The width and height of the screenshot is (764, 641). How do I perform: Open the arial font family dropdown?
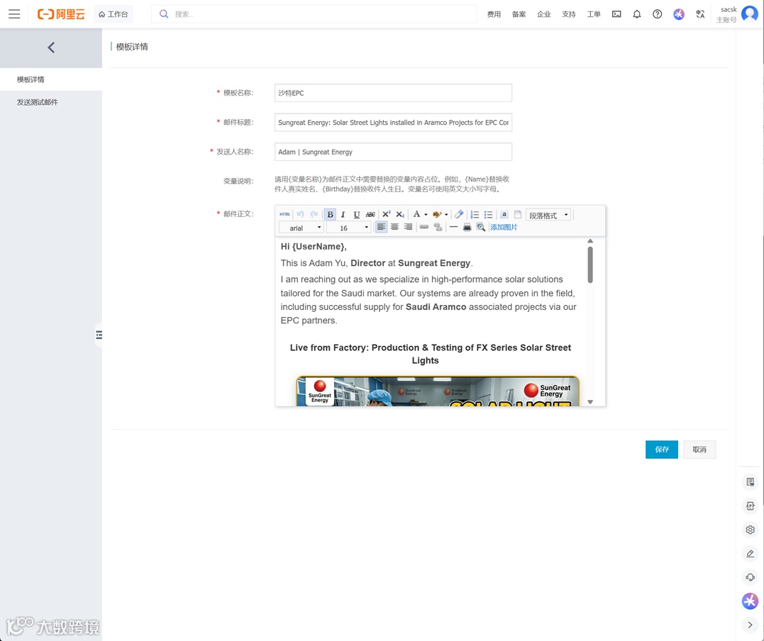(x=301, y=228)
